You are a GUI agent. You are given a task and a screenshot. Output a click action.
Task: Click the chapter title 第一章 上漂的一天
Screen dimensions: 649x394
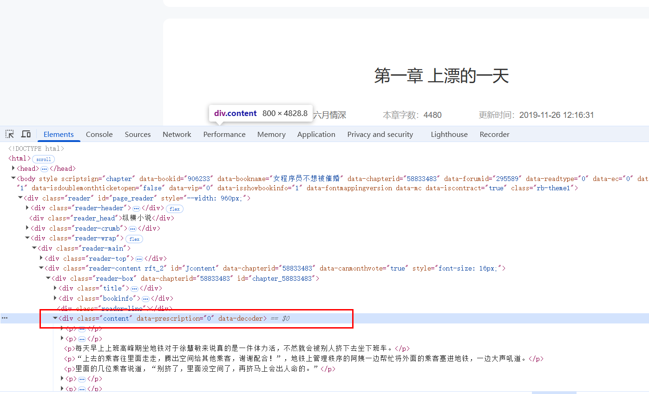(x=442, y=76)
